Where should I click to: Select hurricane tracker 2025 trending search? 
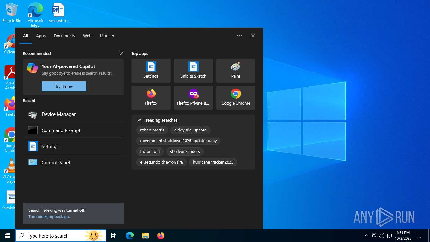(x=213, y=162)
